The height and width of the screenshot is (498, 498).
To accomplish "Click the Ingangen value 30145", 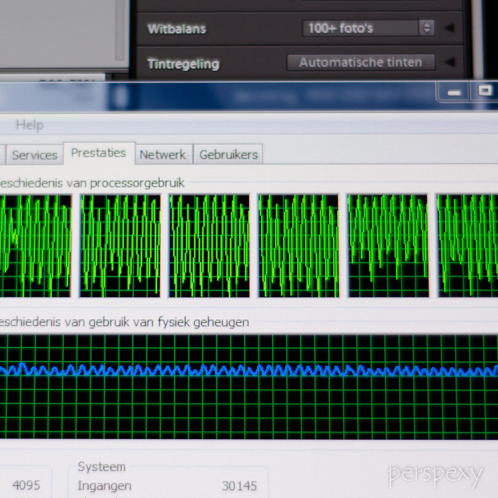I will [239, 486].
